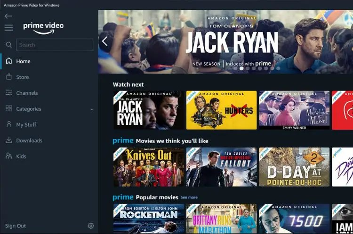Click the Downloads arrow icon

click(9, 140)
